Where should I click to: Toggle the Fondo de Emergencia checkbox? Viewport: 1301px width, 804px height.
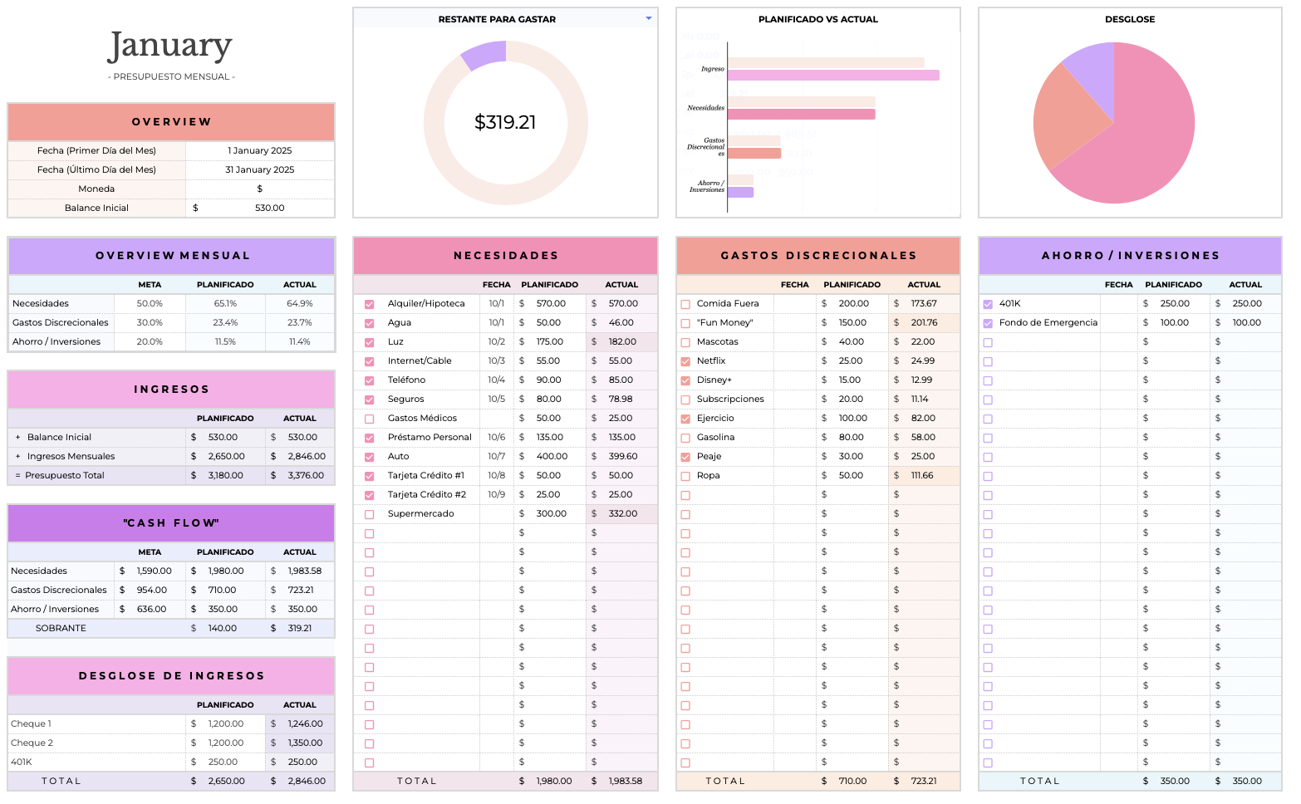click(988, 323)
